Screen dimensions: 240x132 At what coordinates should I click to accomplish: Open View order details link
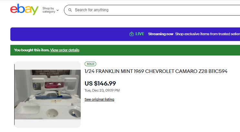coord(65,50)
